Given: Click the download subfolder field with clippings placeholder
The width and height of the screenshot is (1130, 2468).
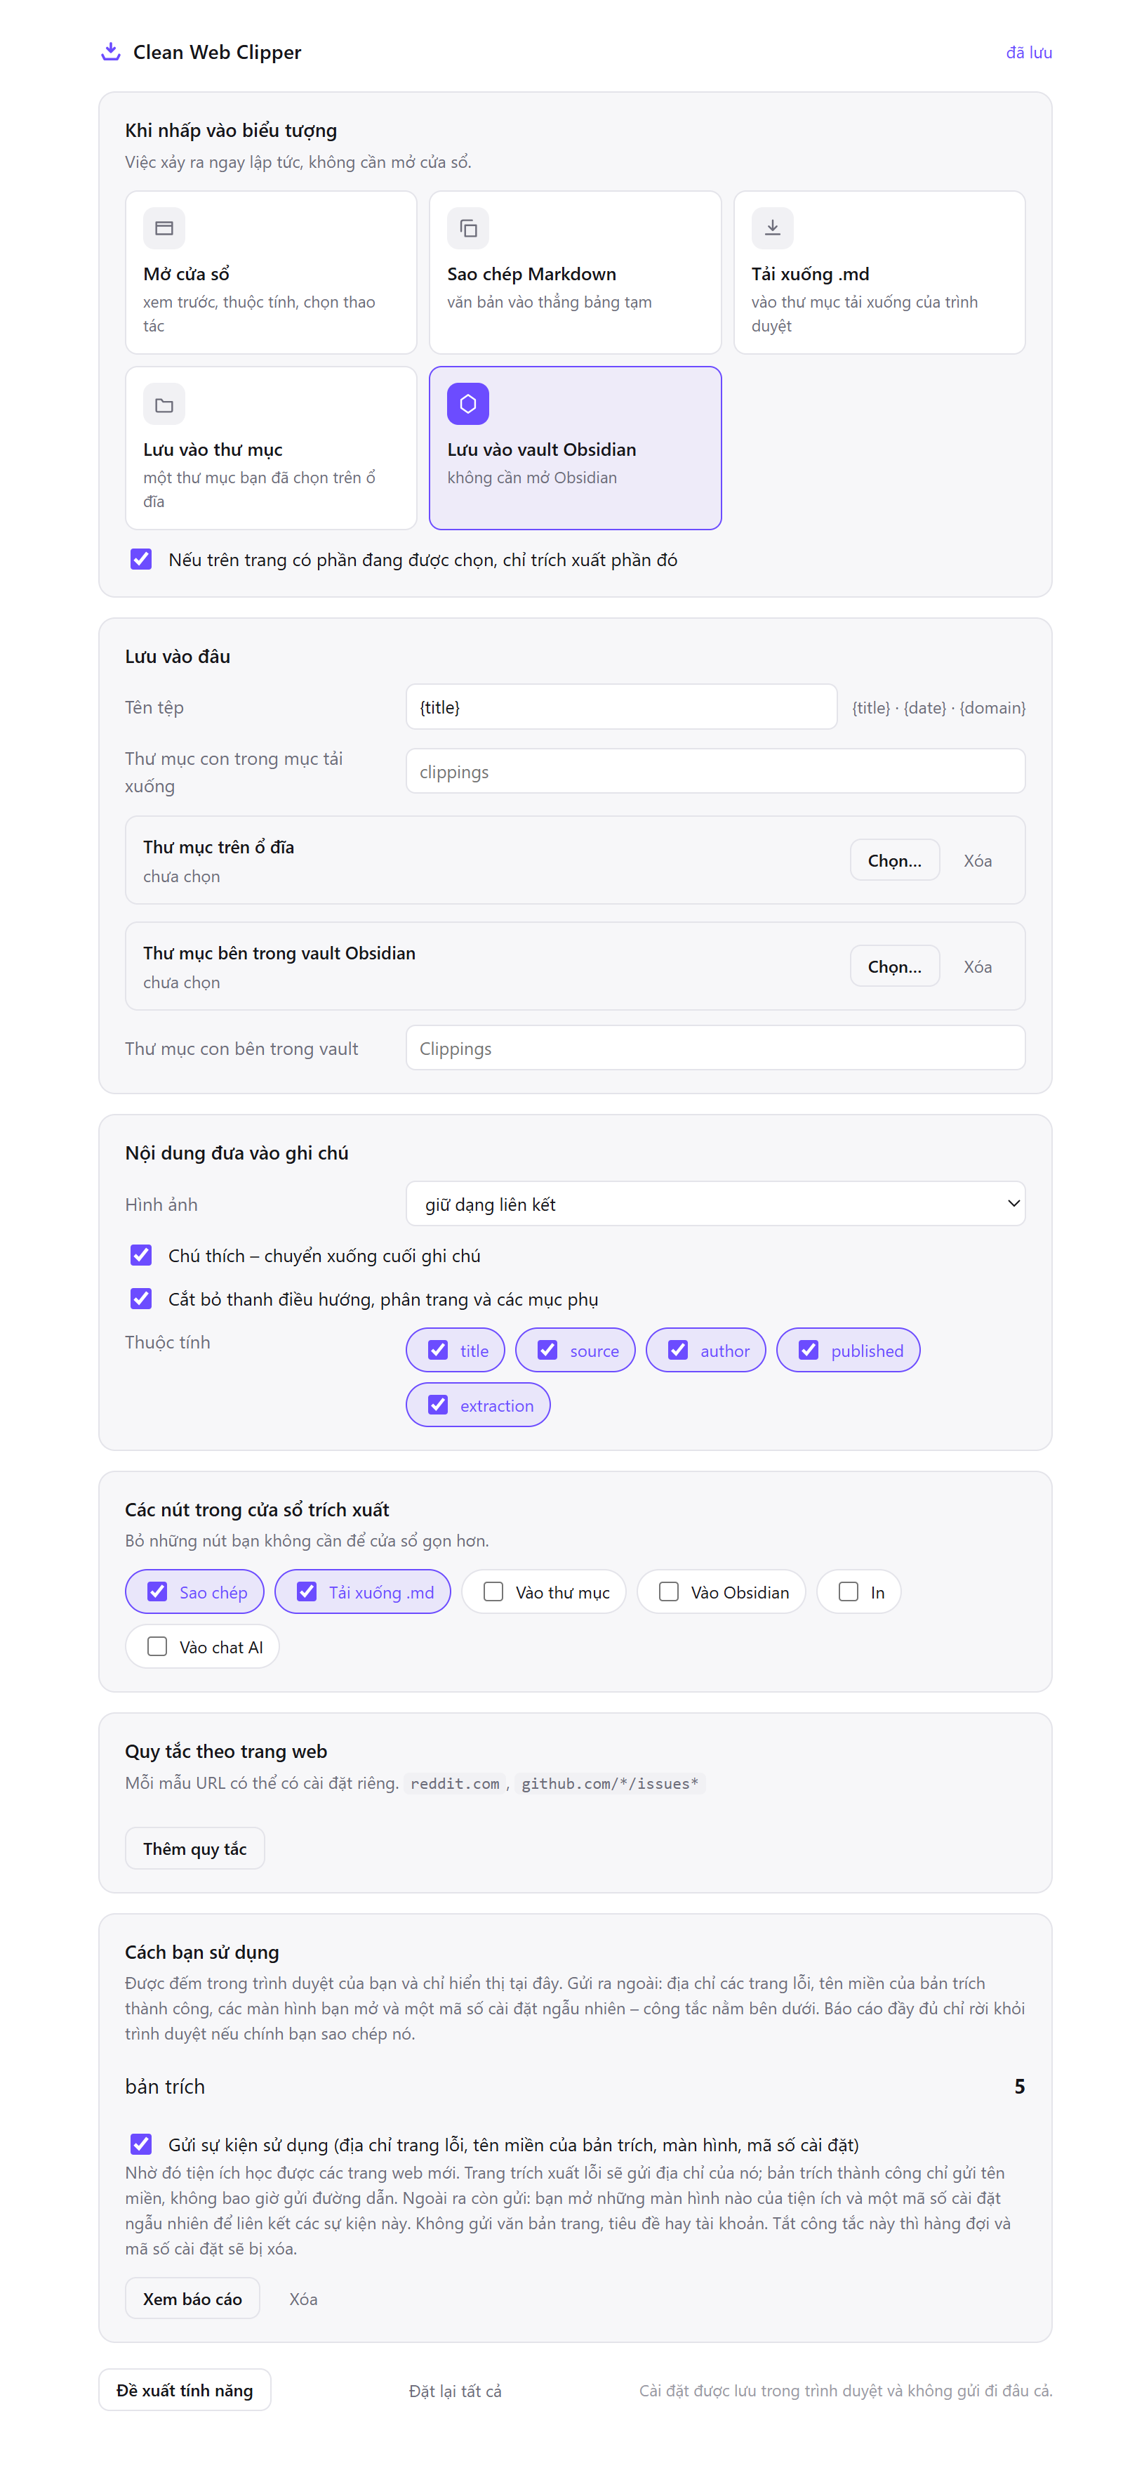Looking at the screenshot, I should [x=715, y=771].
